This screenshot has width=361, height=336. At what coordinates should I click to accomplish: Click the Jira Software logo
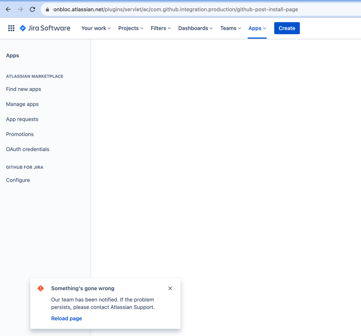(45, 28)
